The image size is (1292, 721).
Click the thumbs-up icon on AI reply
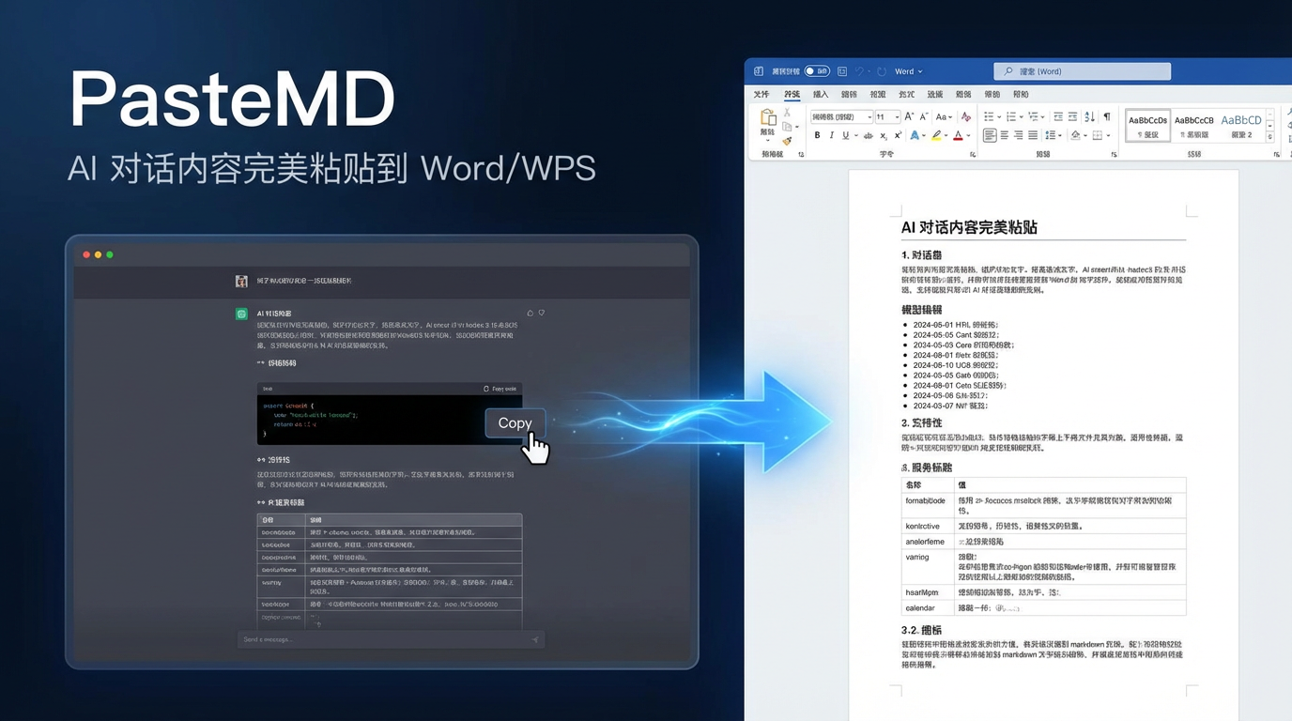530,314
